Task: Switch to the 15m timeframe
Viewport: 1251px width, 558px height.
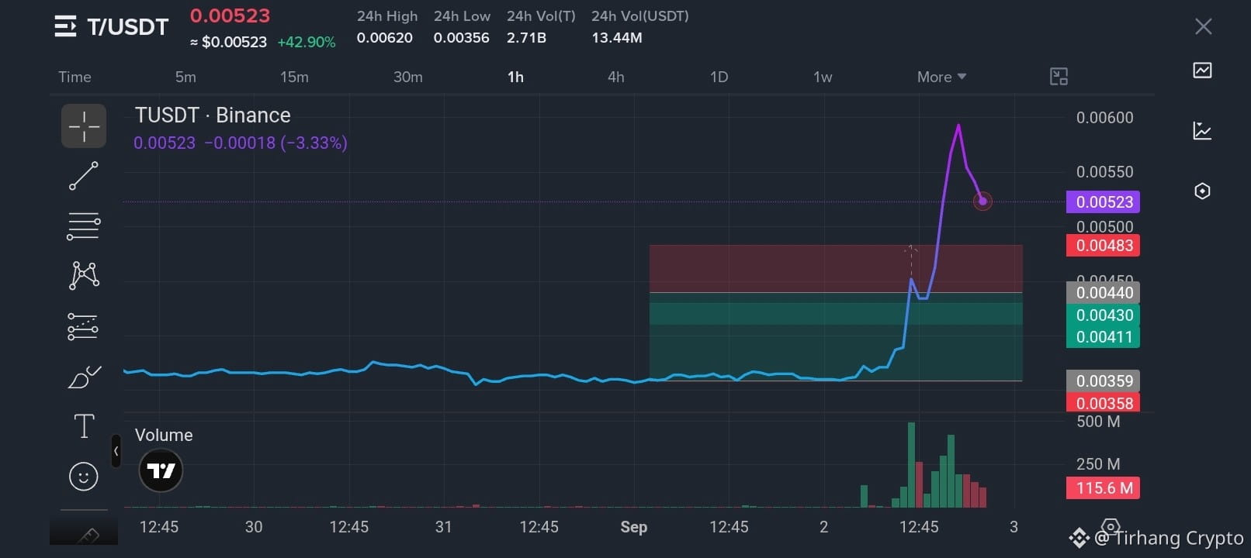Action: pyautogui.click(x=294, y=77)
